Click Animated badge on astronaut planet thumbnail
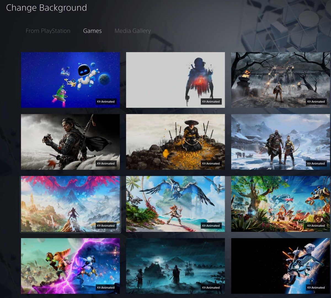 [316, 288]
